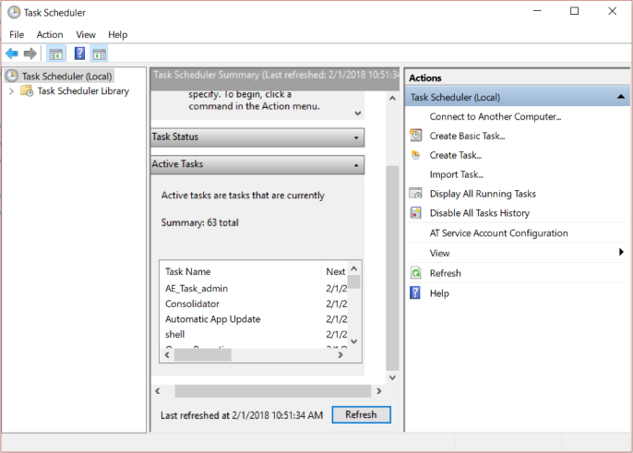The width and height of the screenshot is (633, 453).
Task: Click the summary pane horizontal scrollbar thumb
Action: [x=273, y=391]
